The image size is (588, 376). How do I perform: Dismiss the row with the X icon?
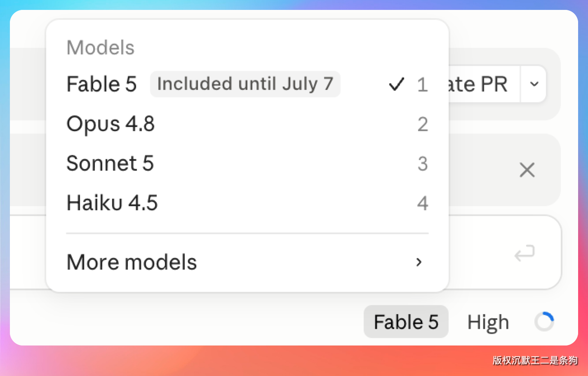pos(527,170)
